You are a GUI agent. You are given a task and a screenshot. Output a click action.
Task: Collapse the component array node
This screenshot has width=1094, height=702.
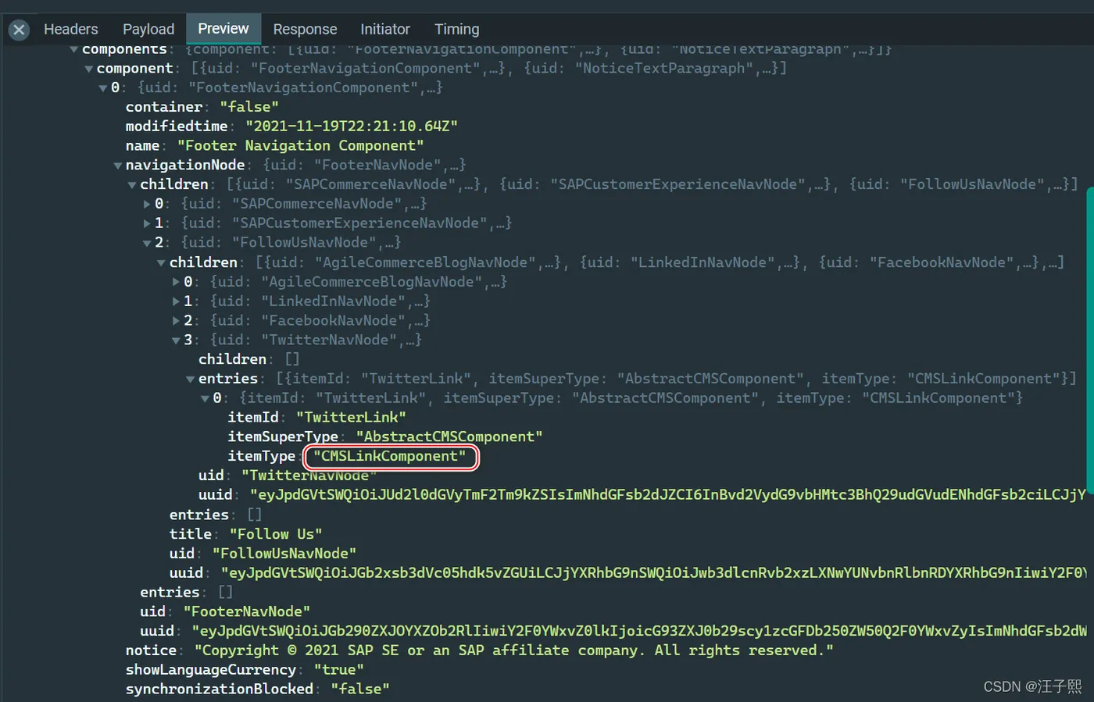click(88, 69)
